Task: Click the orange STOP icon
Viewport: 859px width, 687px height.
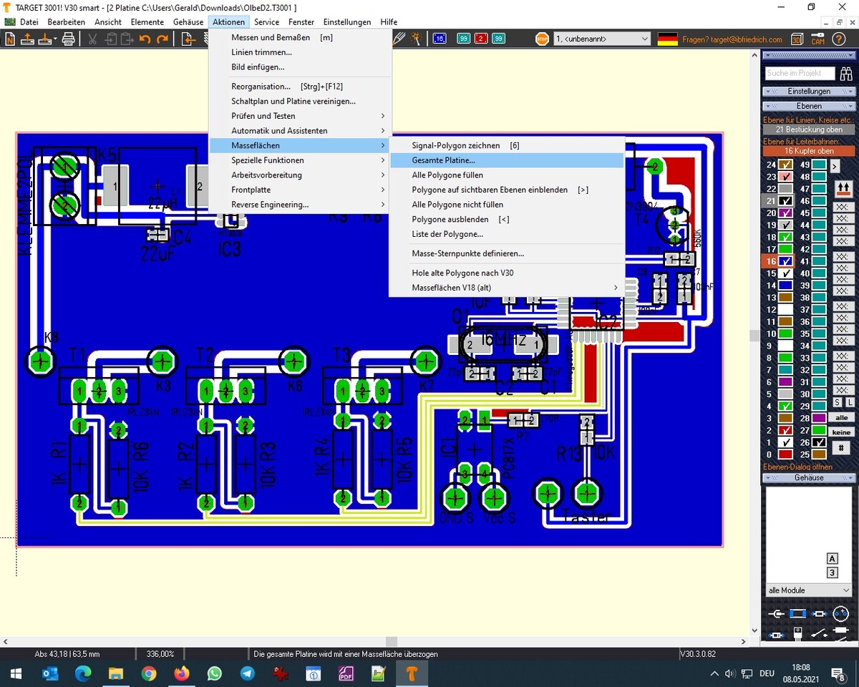Action: pyautogui.click(x=543, y=39)
